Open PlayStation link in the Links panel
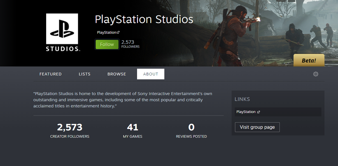338x166 pixels. tap(246, 112)
